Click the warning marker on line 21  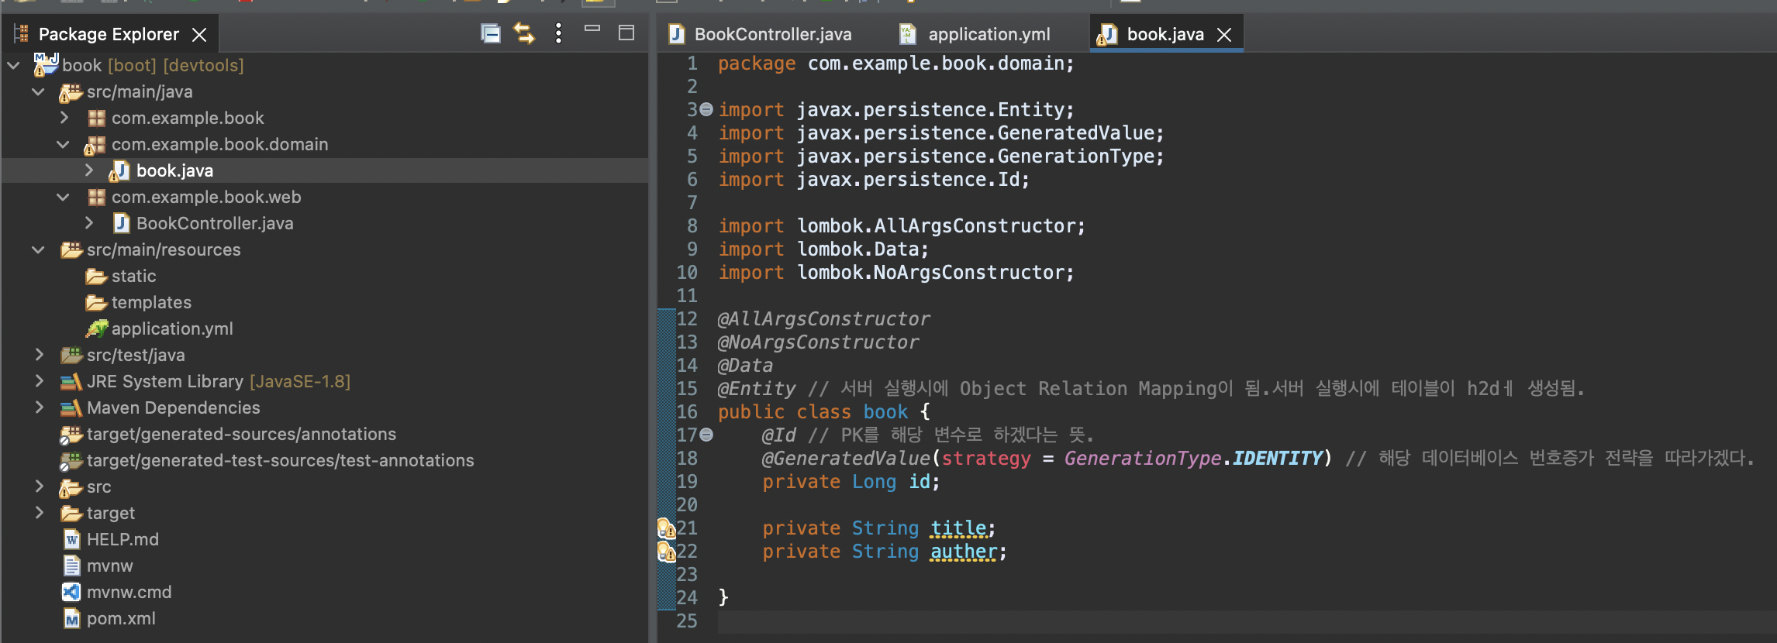[x=667, y=528]
